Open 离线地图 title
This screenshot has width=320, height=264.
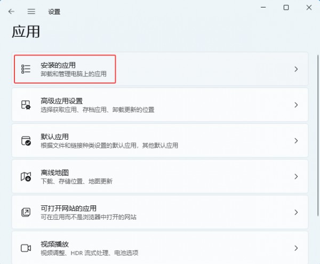click(x=55, y=173)
